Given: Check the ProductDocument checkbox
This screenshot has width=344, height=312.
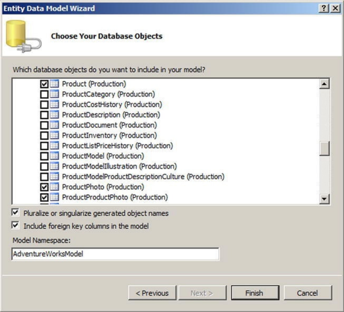Looking at the screenshot, I should coord(44,125).
